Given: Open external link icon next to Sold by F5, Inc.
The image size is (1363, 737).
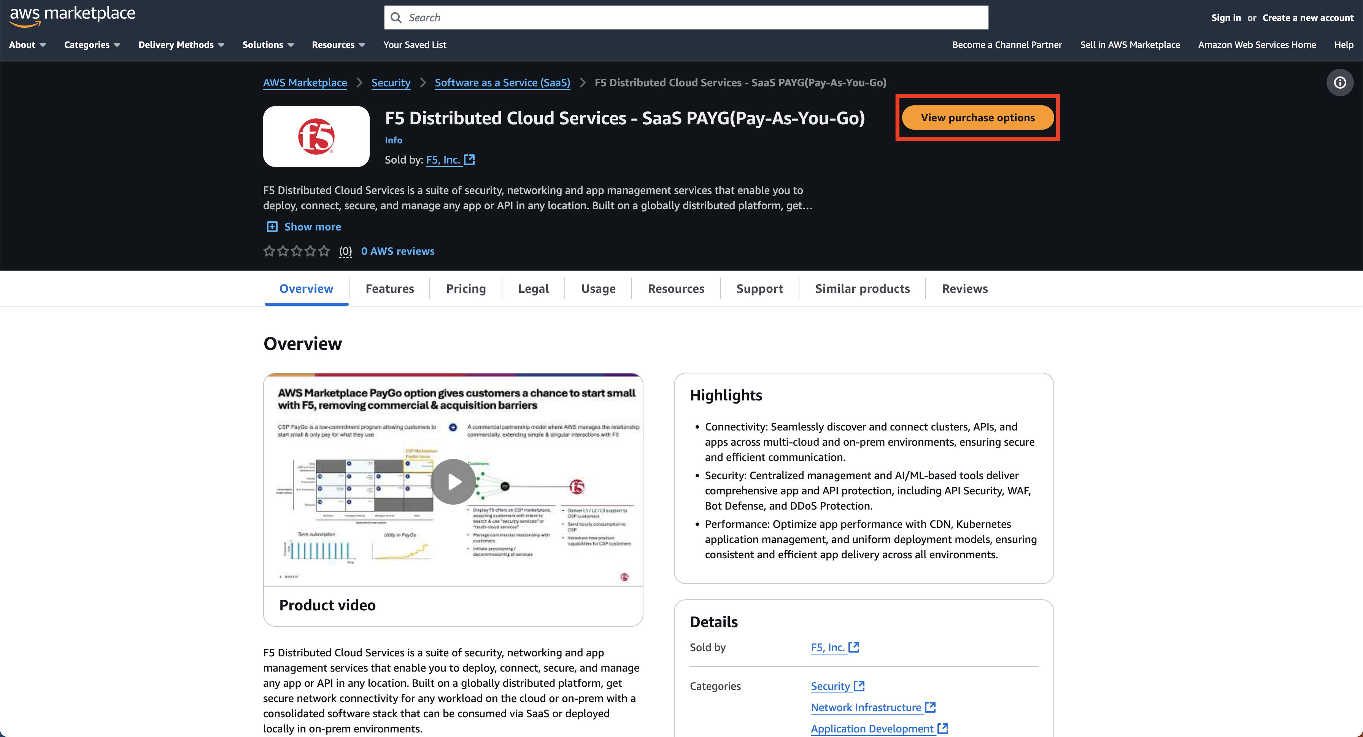Looking at the screenshot, I should pyautogui.click(x=469, y=159).
